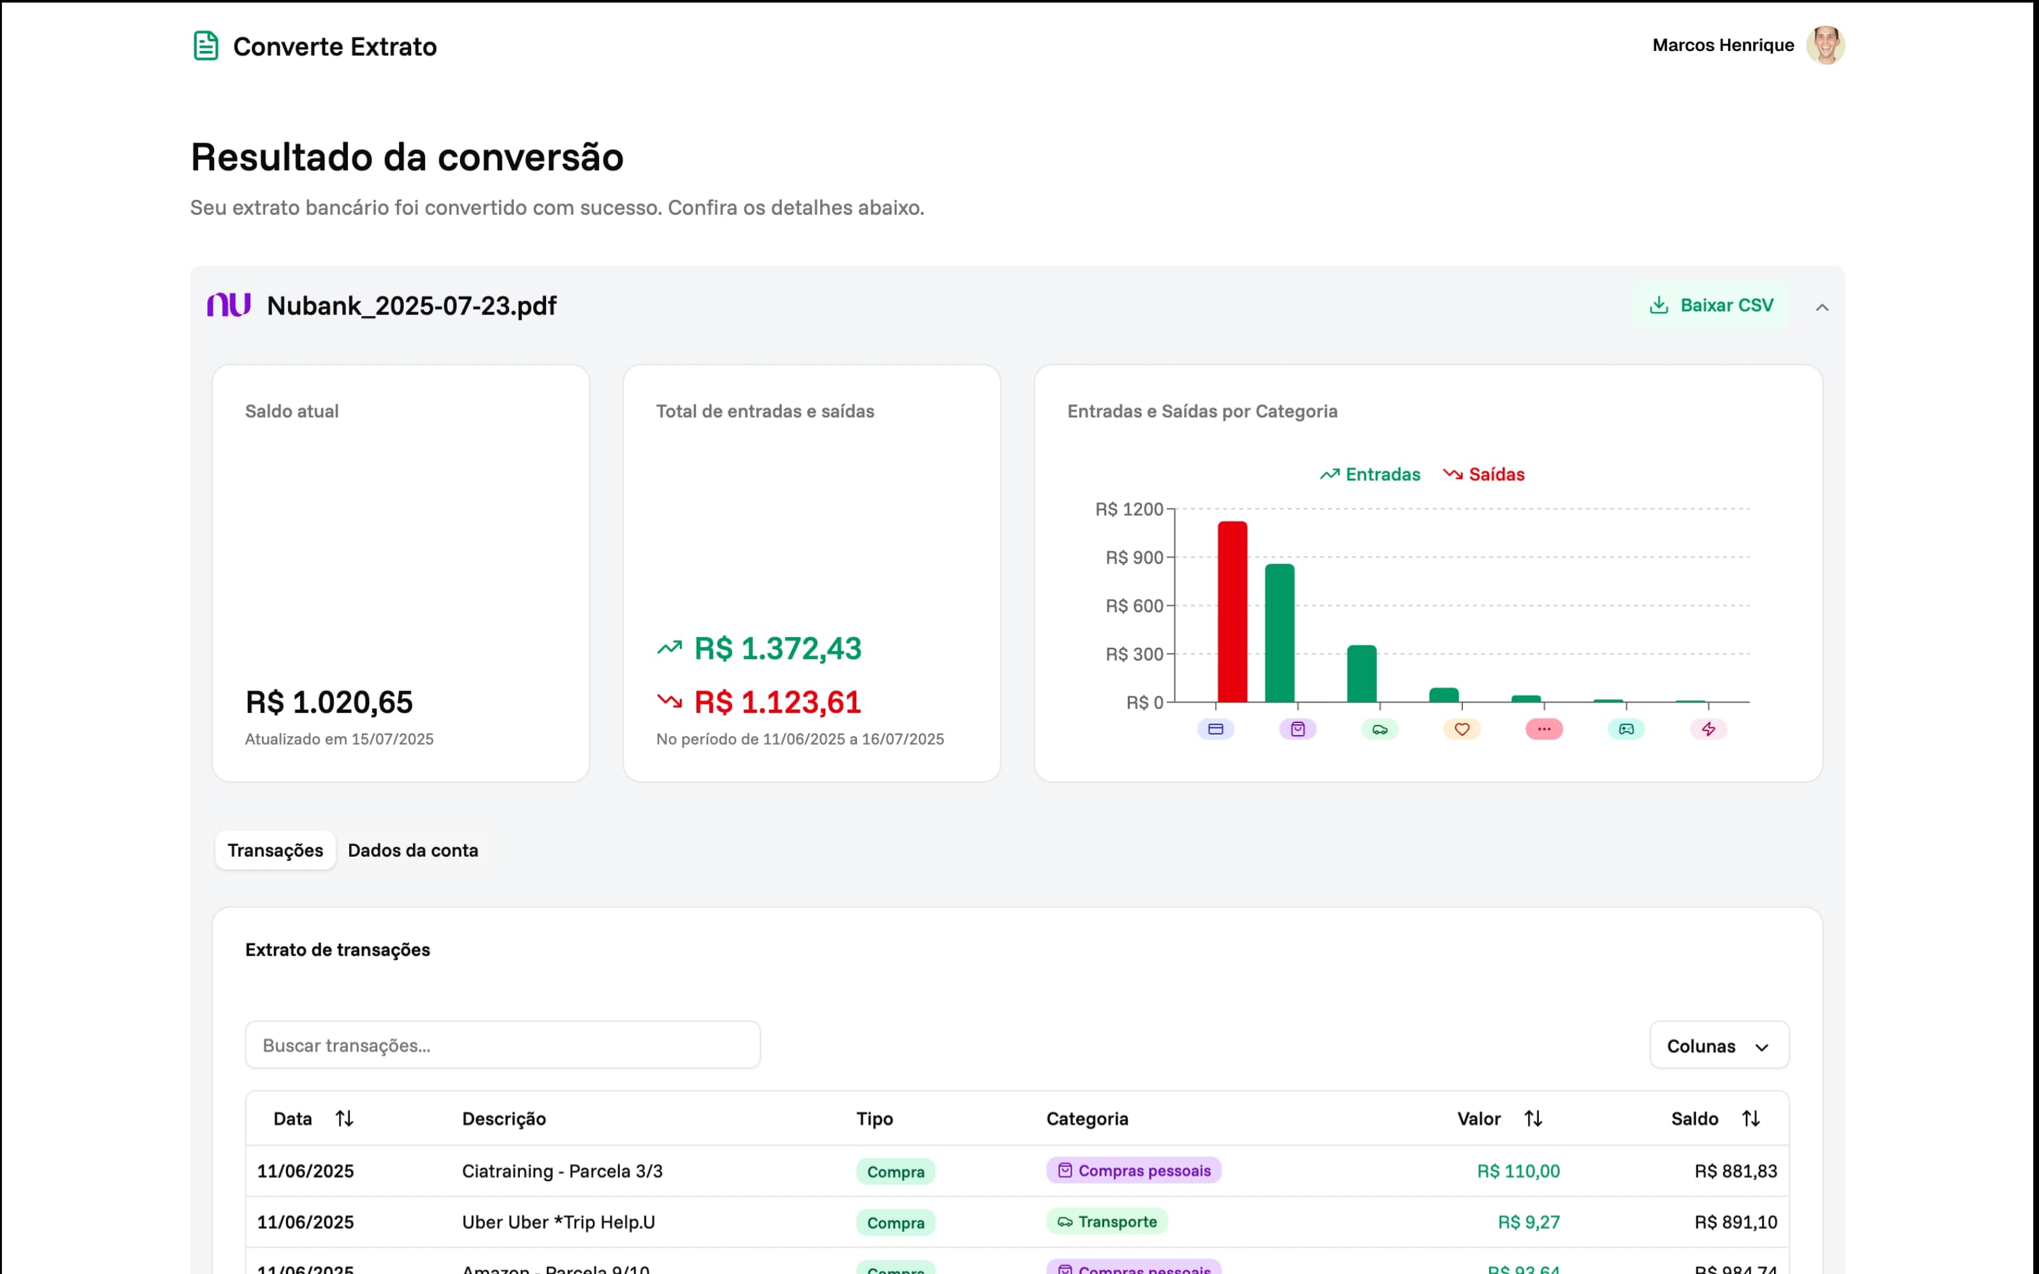Click the credit card category icon under chart

tap(1215, 729)
